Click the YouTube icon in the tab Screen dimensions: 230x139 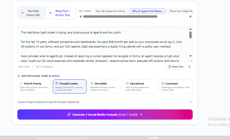tap(23, 13)
